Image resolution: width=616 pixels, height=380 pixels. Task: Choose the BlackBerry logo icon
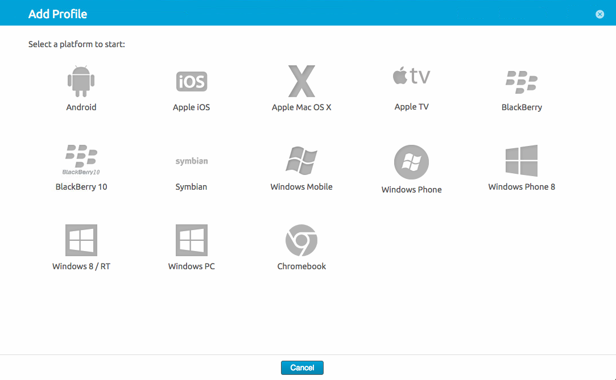(x=522, y=82)
